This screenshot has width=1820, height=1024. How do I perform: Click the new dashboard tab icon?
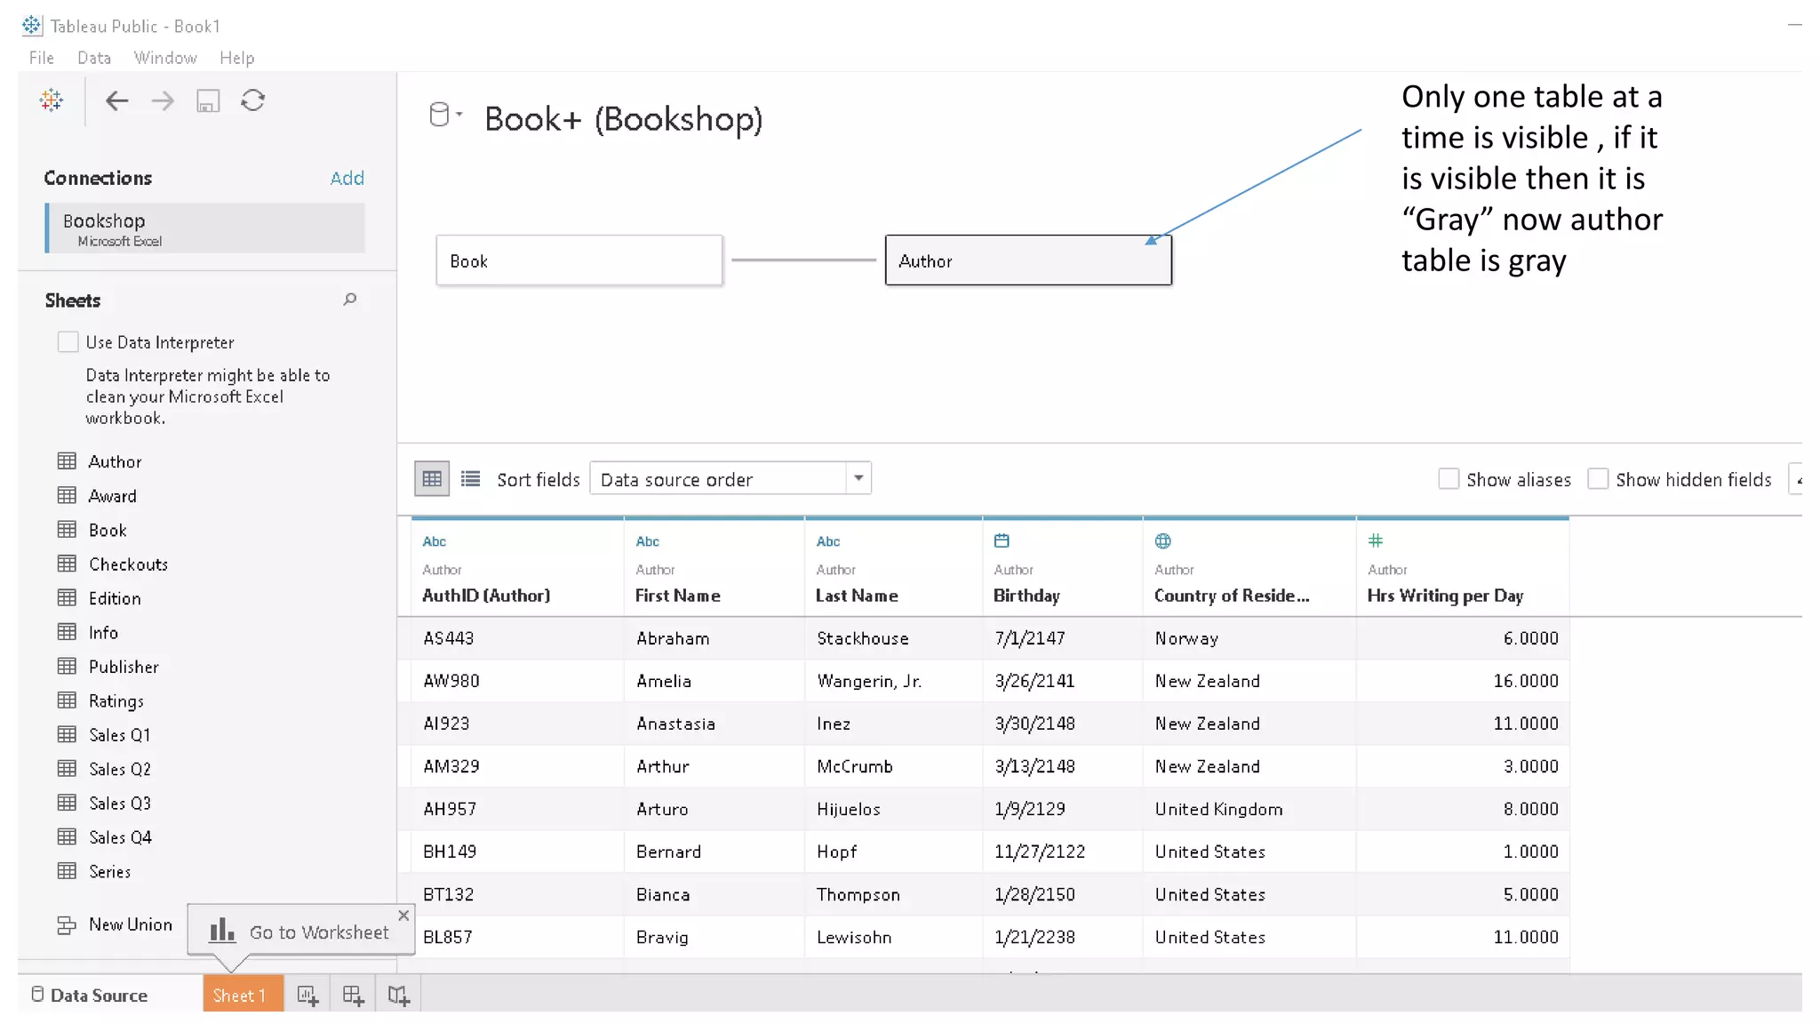coord(353,996)
